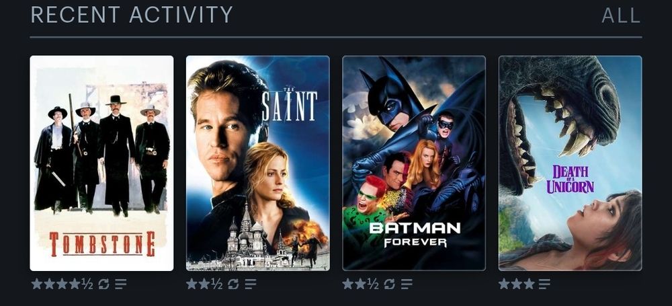Open the Recent Activity section heading

click(x=132, y=15)
